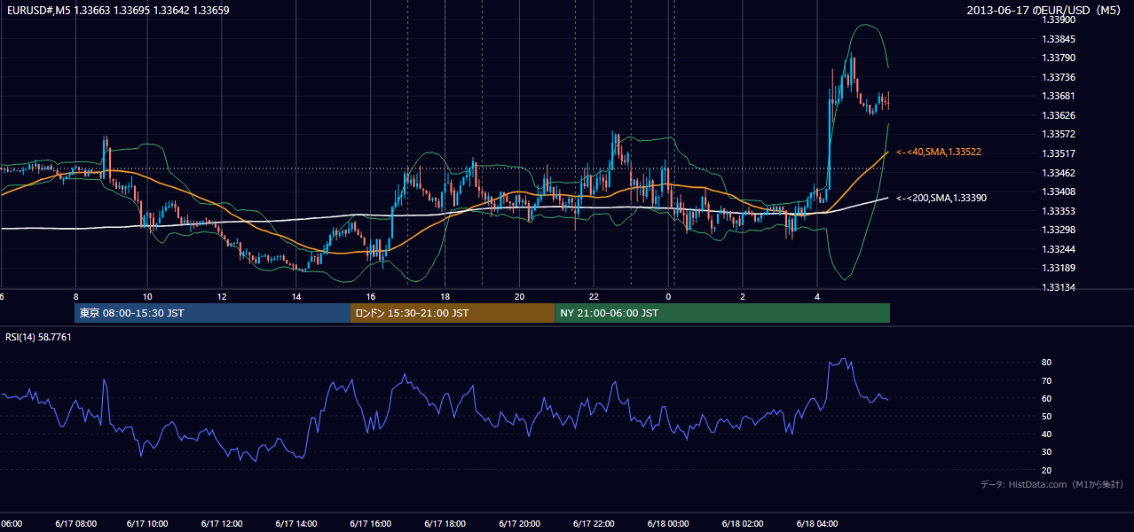The image size is (1134, 532).
Task: Click RSI scale label 70
Action: point(1047,380)
